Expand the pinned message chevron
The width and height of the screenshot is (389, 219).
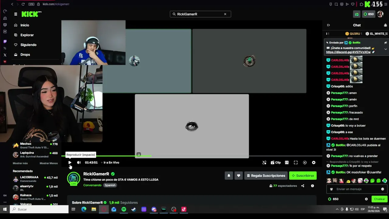pos(385,49)
